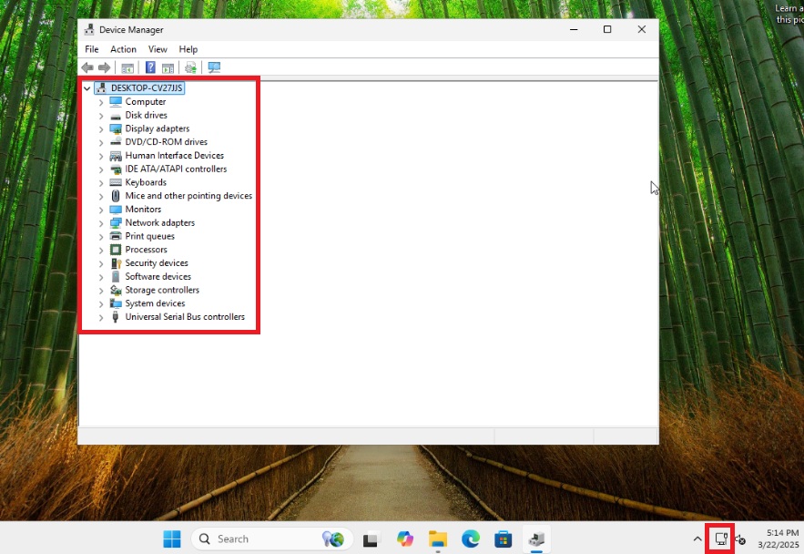Expand the Display adapters node

click(x=101, y=129)
